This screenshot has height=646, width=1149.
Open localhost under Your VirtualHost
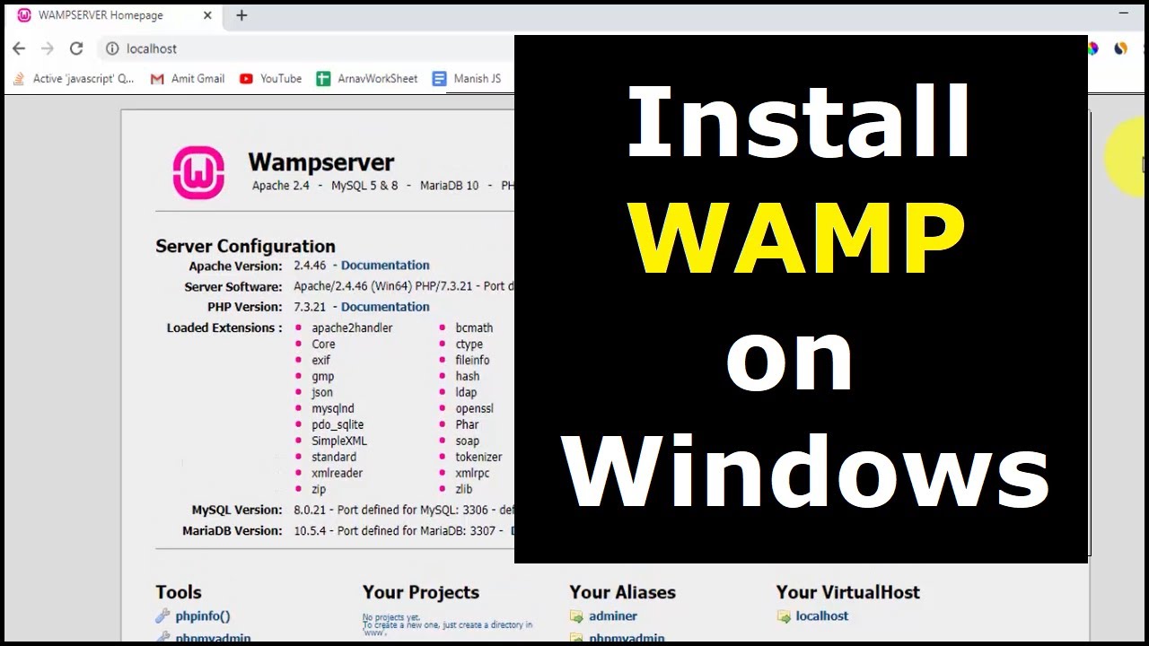(x=822, y=616)
